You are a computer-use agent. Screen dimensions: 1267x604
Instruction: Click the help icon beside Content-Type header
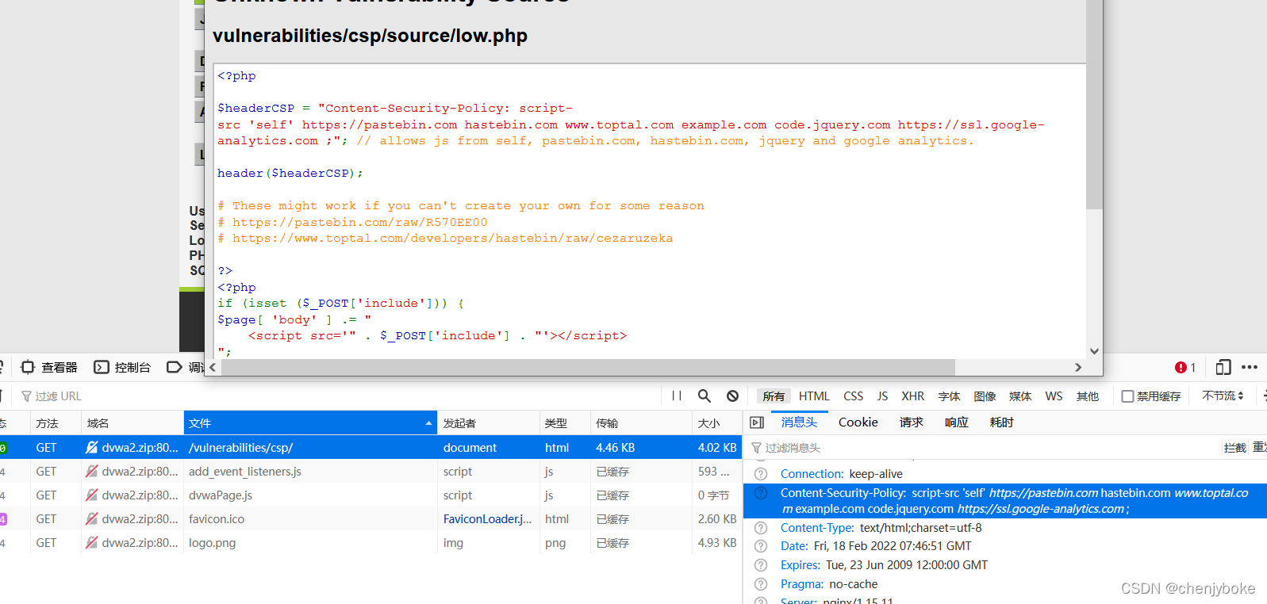[761, 528]
